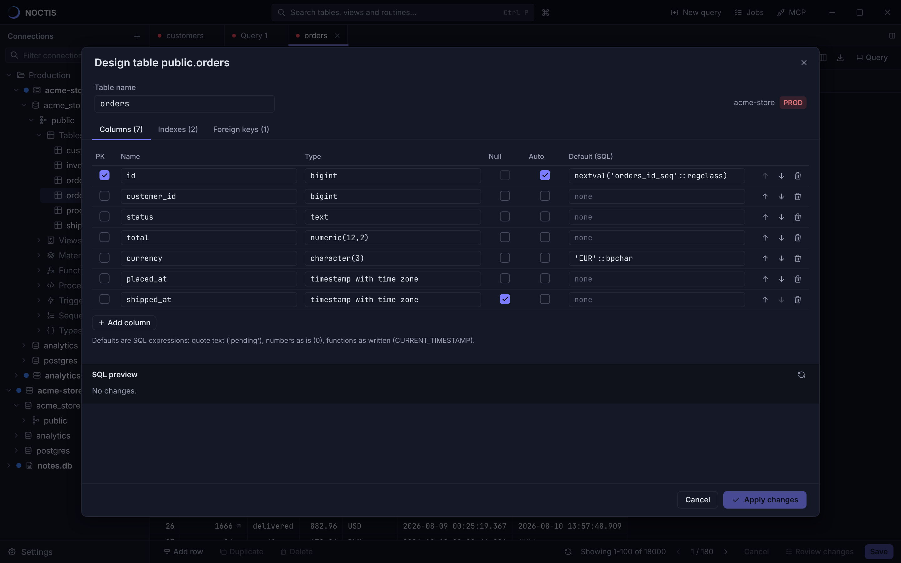Click the export download icon in the toolbar

pyautogui.click(x=840, y=58)
